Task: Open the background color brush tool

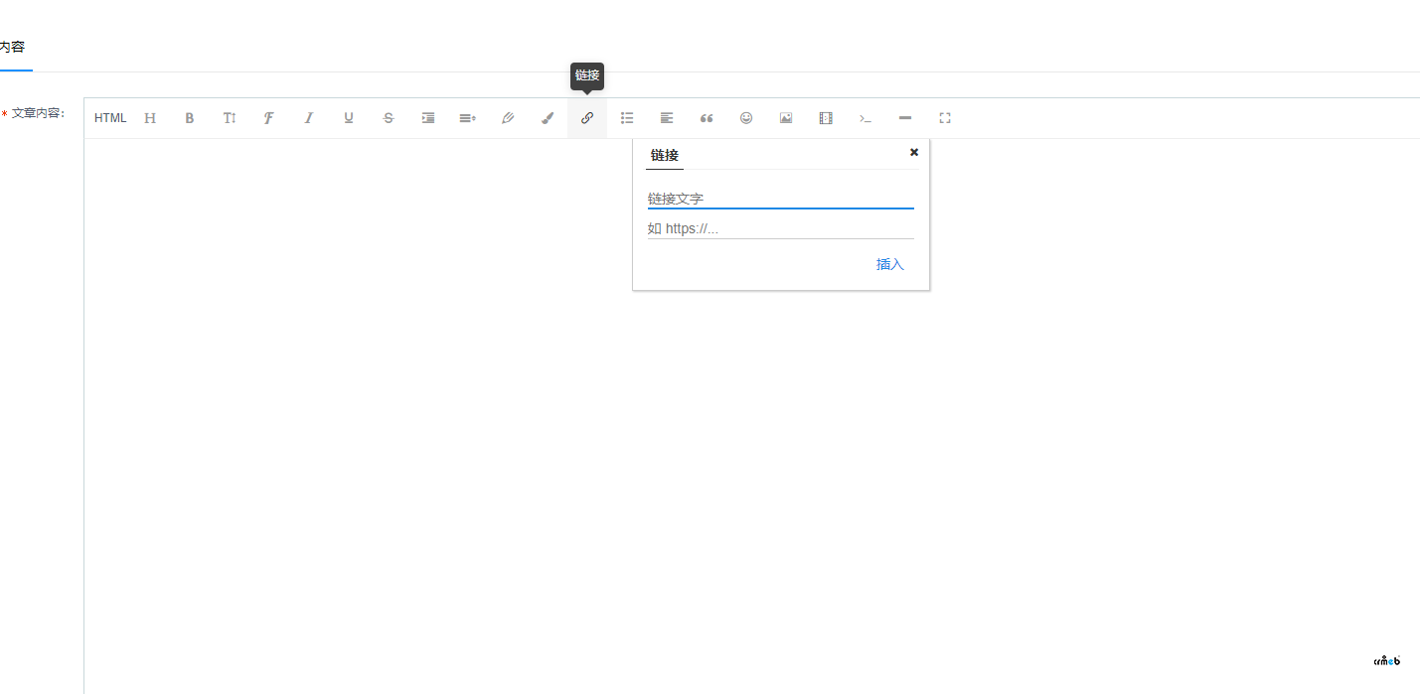Action: click(548, 118)
